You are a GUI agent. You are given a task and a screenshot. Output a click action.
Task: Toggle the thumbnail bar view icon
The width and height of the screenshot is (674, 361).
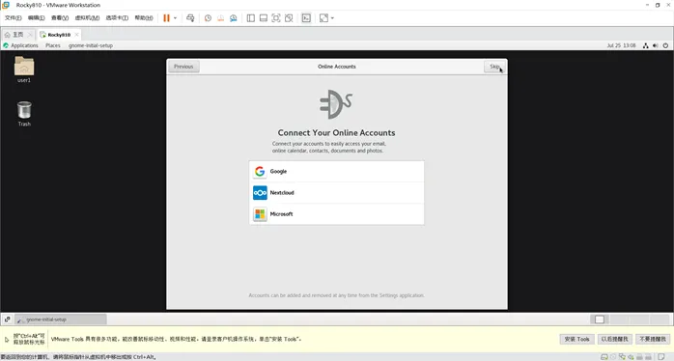click(x=264, y=18)
